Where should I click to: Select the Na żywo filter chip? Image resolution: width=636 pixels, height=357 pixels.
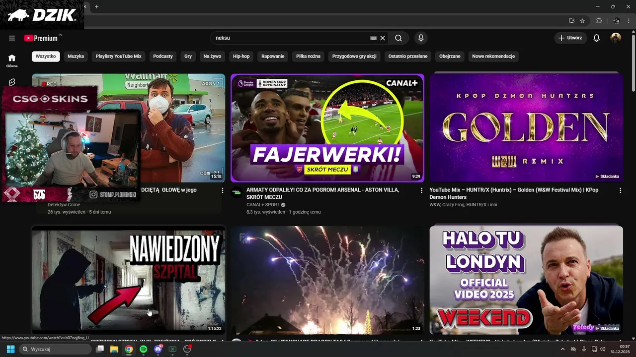point(212,56)
